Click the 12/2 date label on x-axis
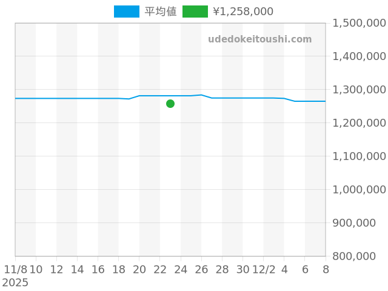 pyautogui.click(x=264, y=270)
